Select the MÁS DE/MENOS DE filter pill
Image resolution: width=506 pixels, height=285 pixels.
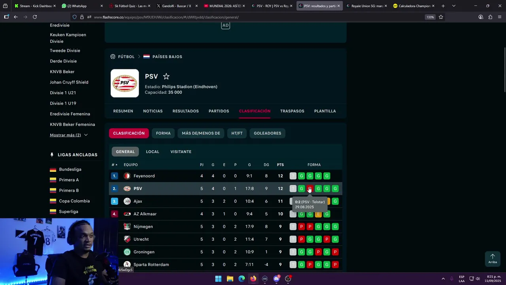(x=201, y=133)
